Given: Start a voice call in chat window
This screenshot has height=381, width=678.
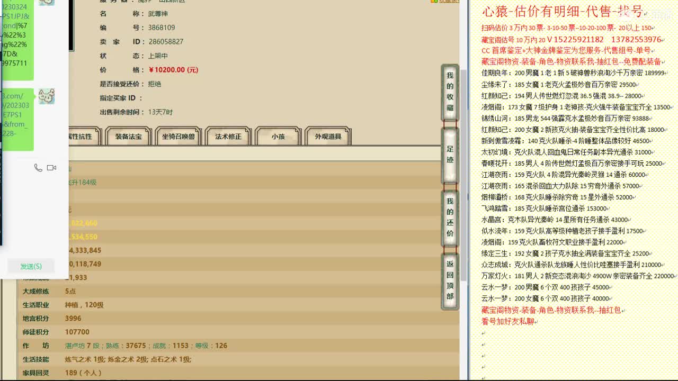Looking at the screenshot, I should [38, 168].
